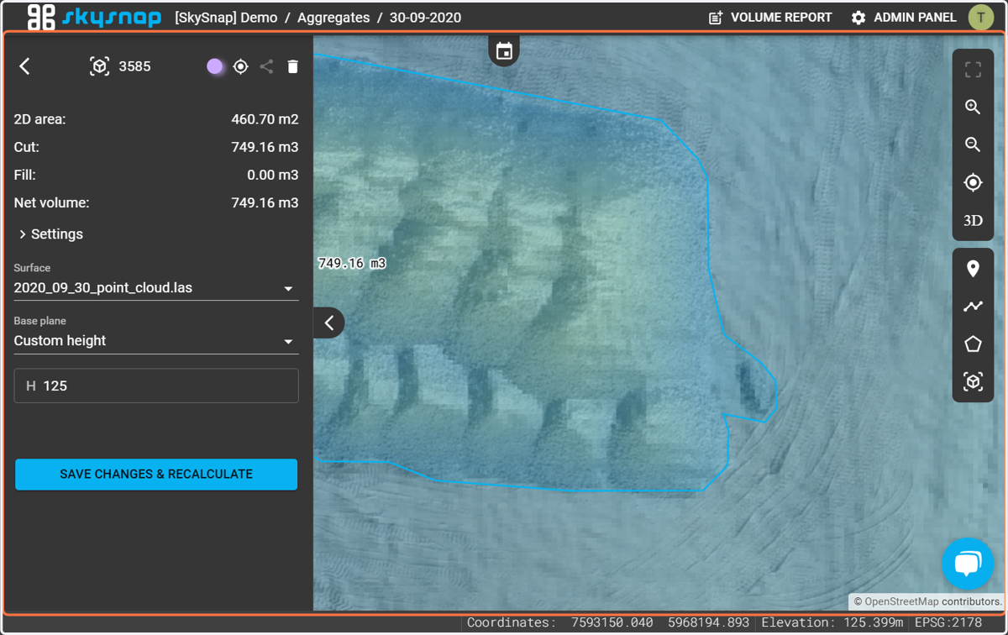The height and width of the screenshot is (635, 1008).
Task: Select the volume measurement tool
Action: tap(973, 381)
